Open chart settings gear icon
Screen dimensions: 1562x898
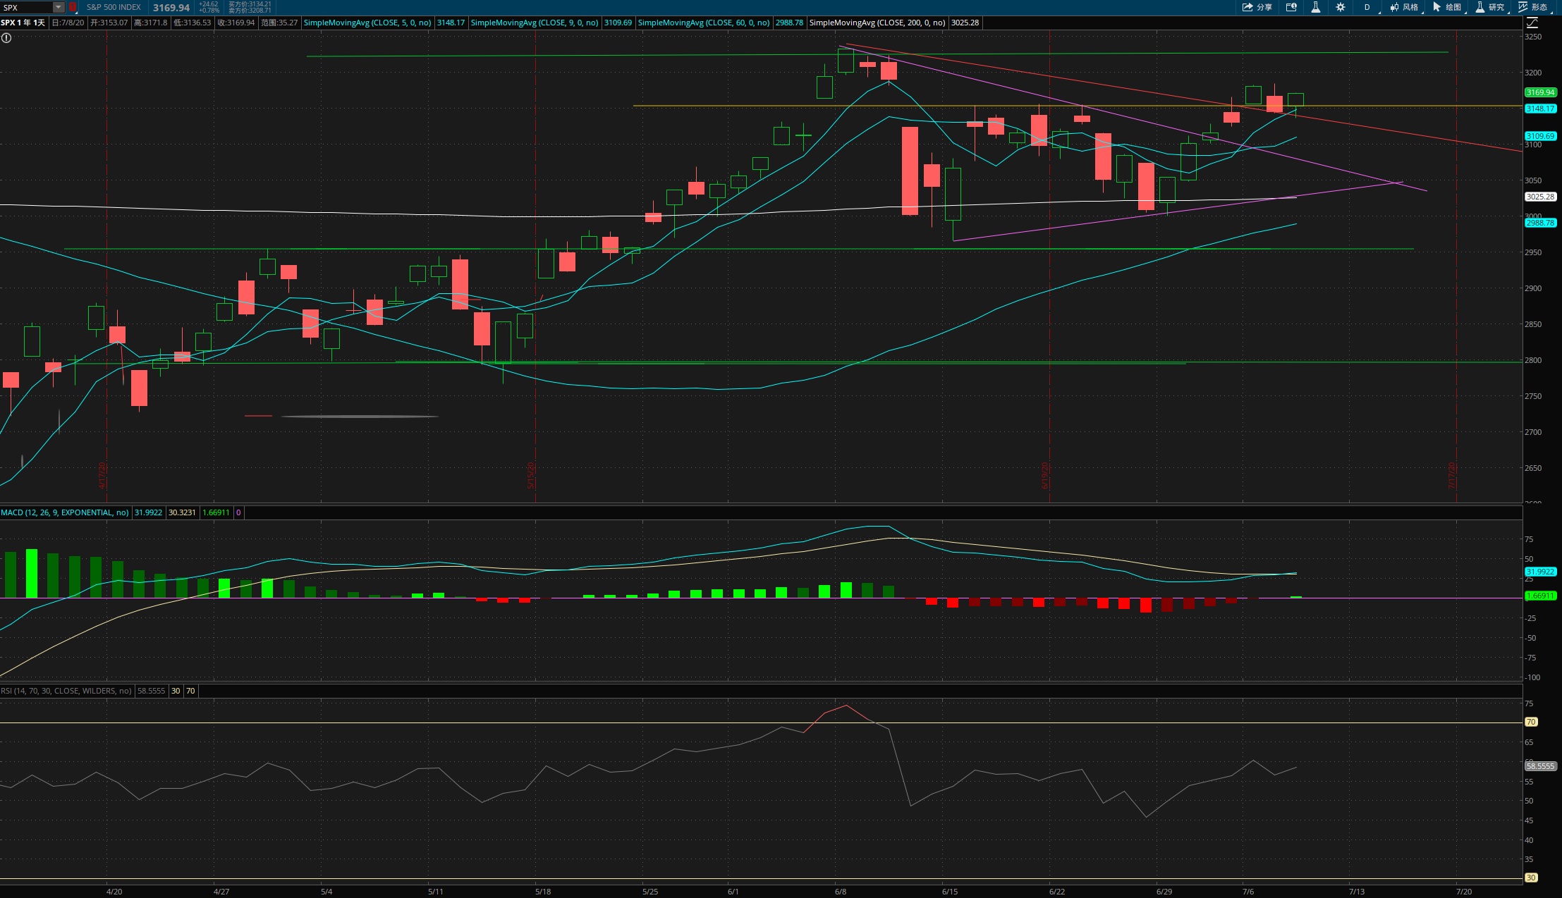[x=1341, y=7]
